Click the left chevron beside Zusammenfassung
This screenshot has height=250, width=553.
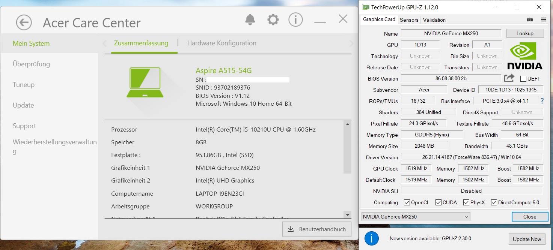pyautogui.click(x=105, y=43)
